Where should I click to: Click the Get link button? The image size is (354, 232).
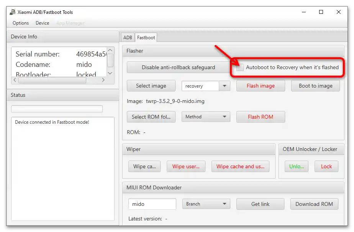(x=260, y=204)
